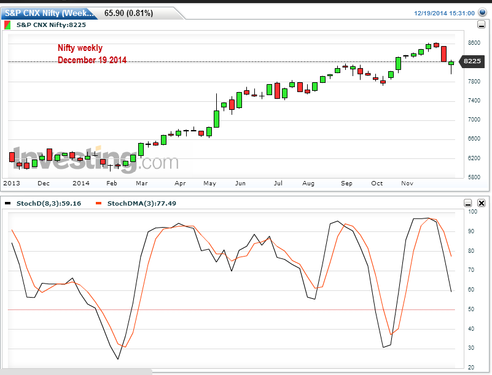Click the Feb date axis label
Image resolution: width=492 pixels, height=375 pixels.
coord(112,184)
